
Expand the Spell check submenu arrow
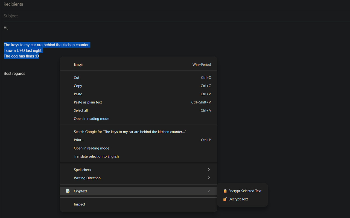click(209, 169)
